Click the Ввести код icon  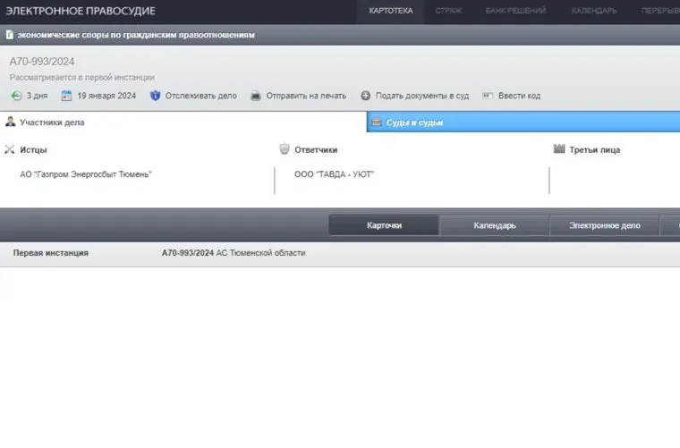[x=488, y=96]
